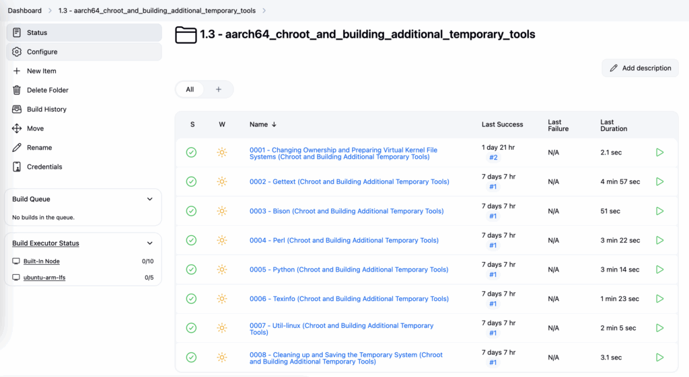Select Move in sidebar
This screenshot has width=689, height=377.
click(x=84, y=128)
